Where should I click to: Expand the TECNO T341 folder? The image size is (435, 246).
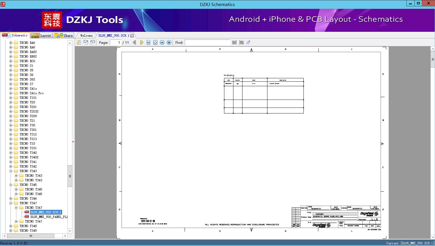click(11, 162)
